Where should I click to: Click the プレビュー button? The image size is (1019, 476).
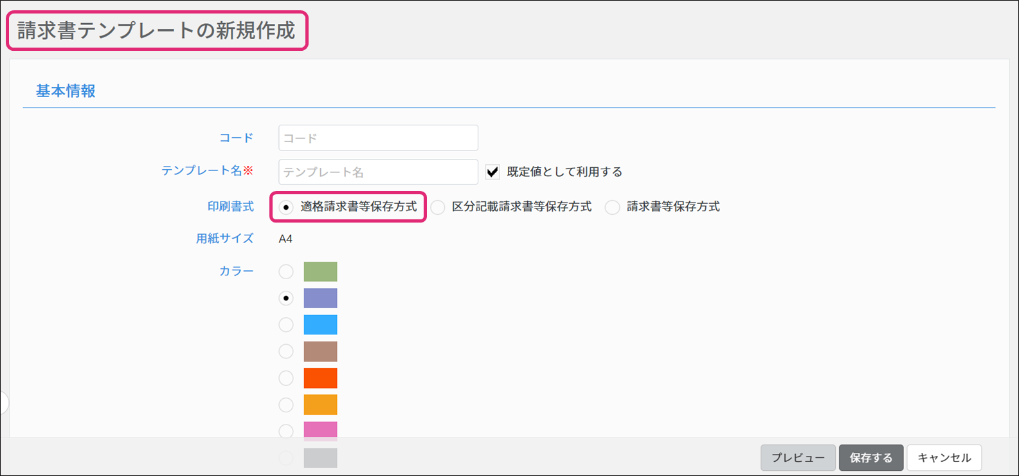point(798,458)
